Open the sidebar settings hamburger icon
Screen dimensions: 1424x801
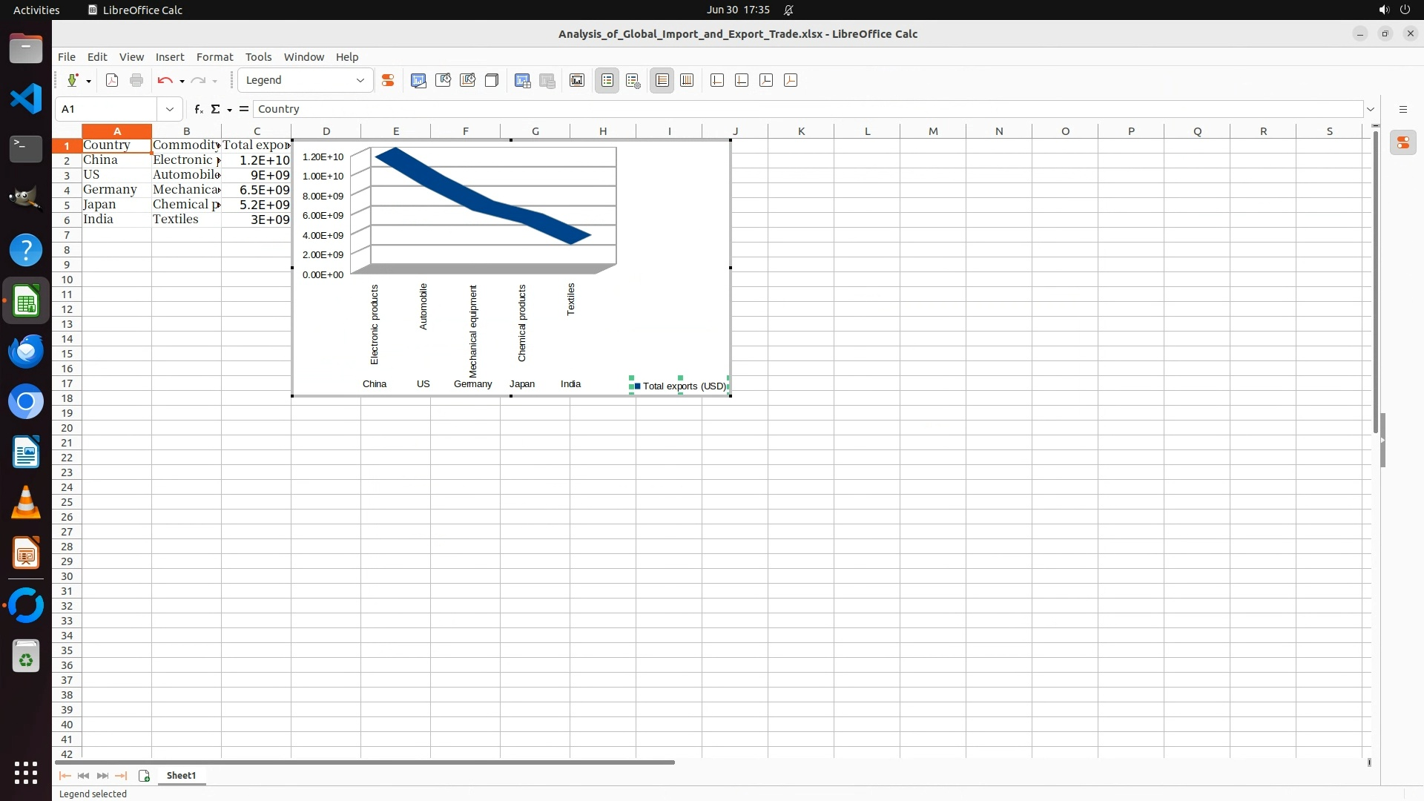coord(1402,109)
